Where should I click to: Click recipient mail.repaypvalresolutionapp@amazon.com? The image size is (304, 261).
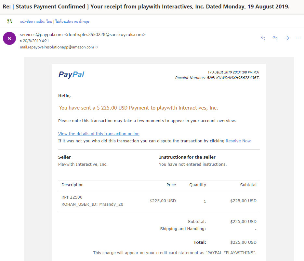57,47
